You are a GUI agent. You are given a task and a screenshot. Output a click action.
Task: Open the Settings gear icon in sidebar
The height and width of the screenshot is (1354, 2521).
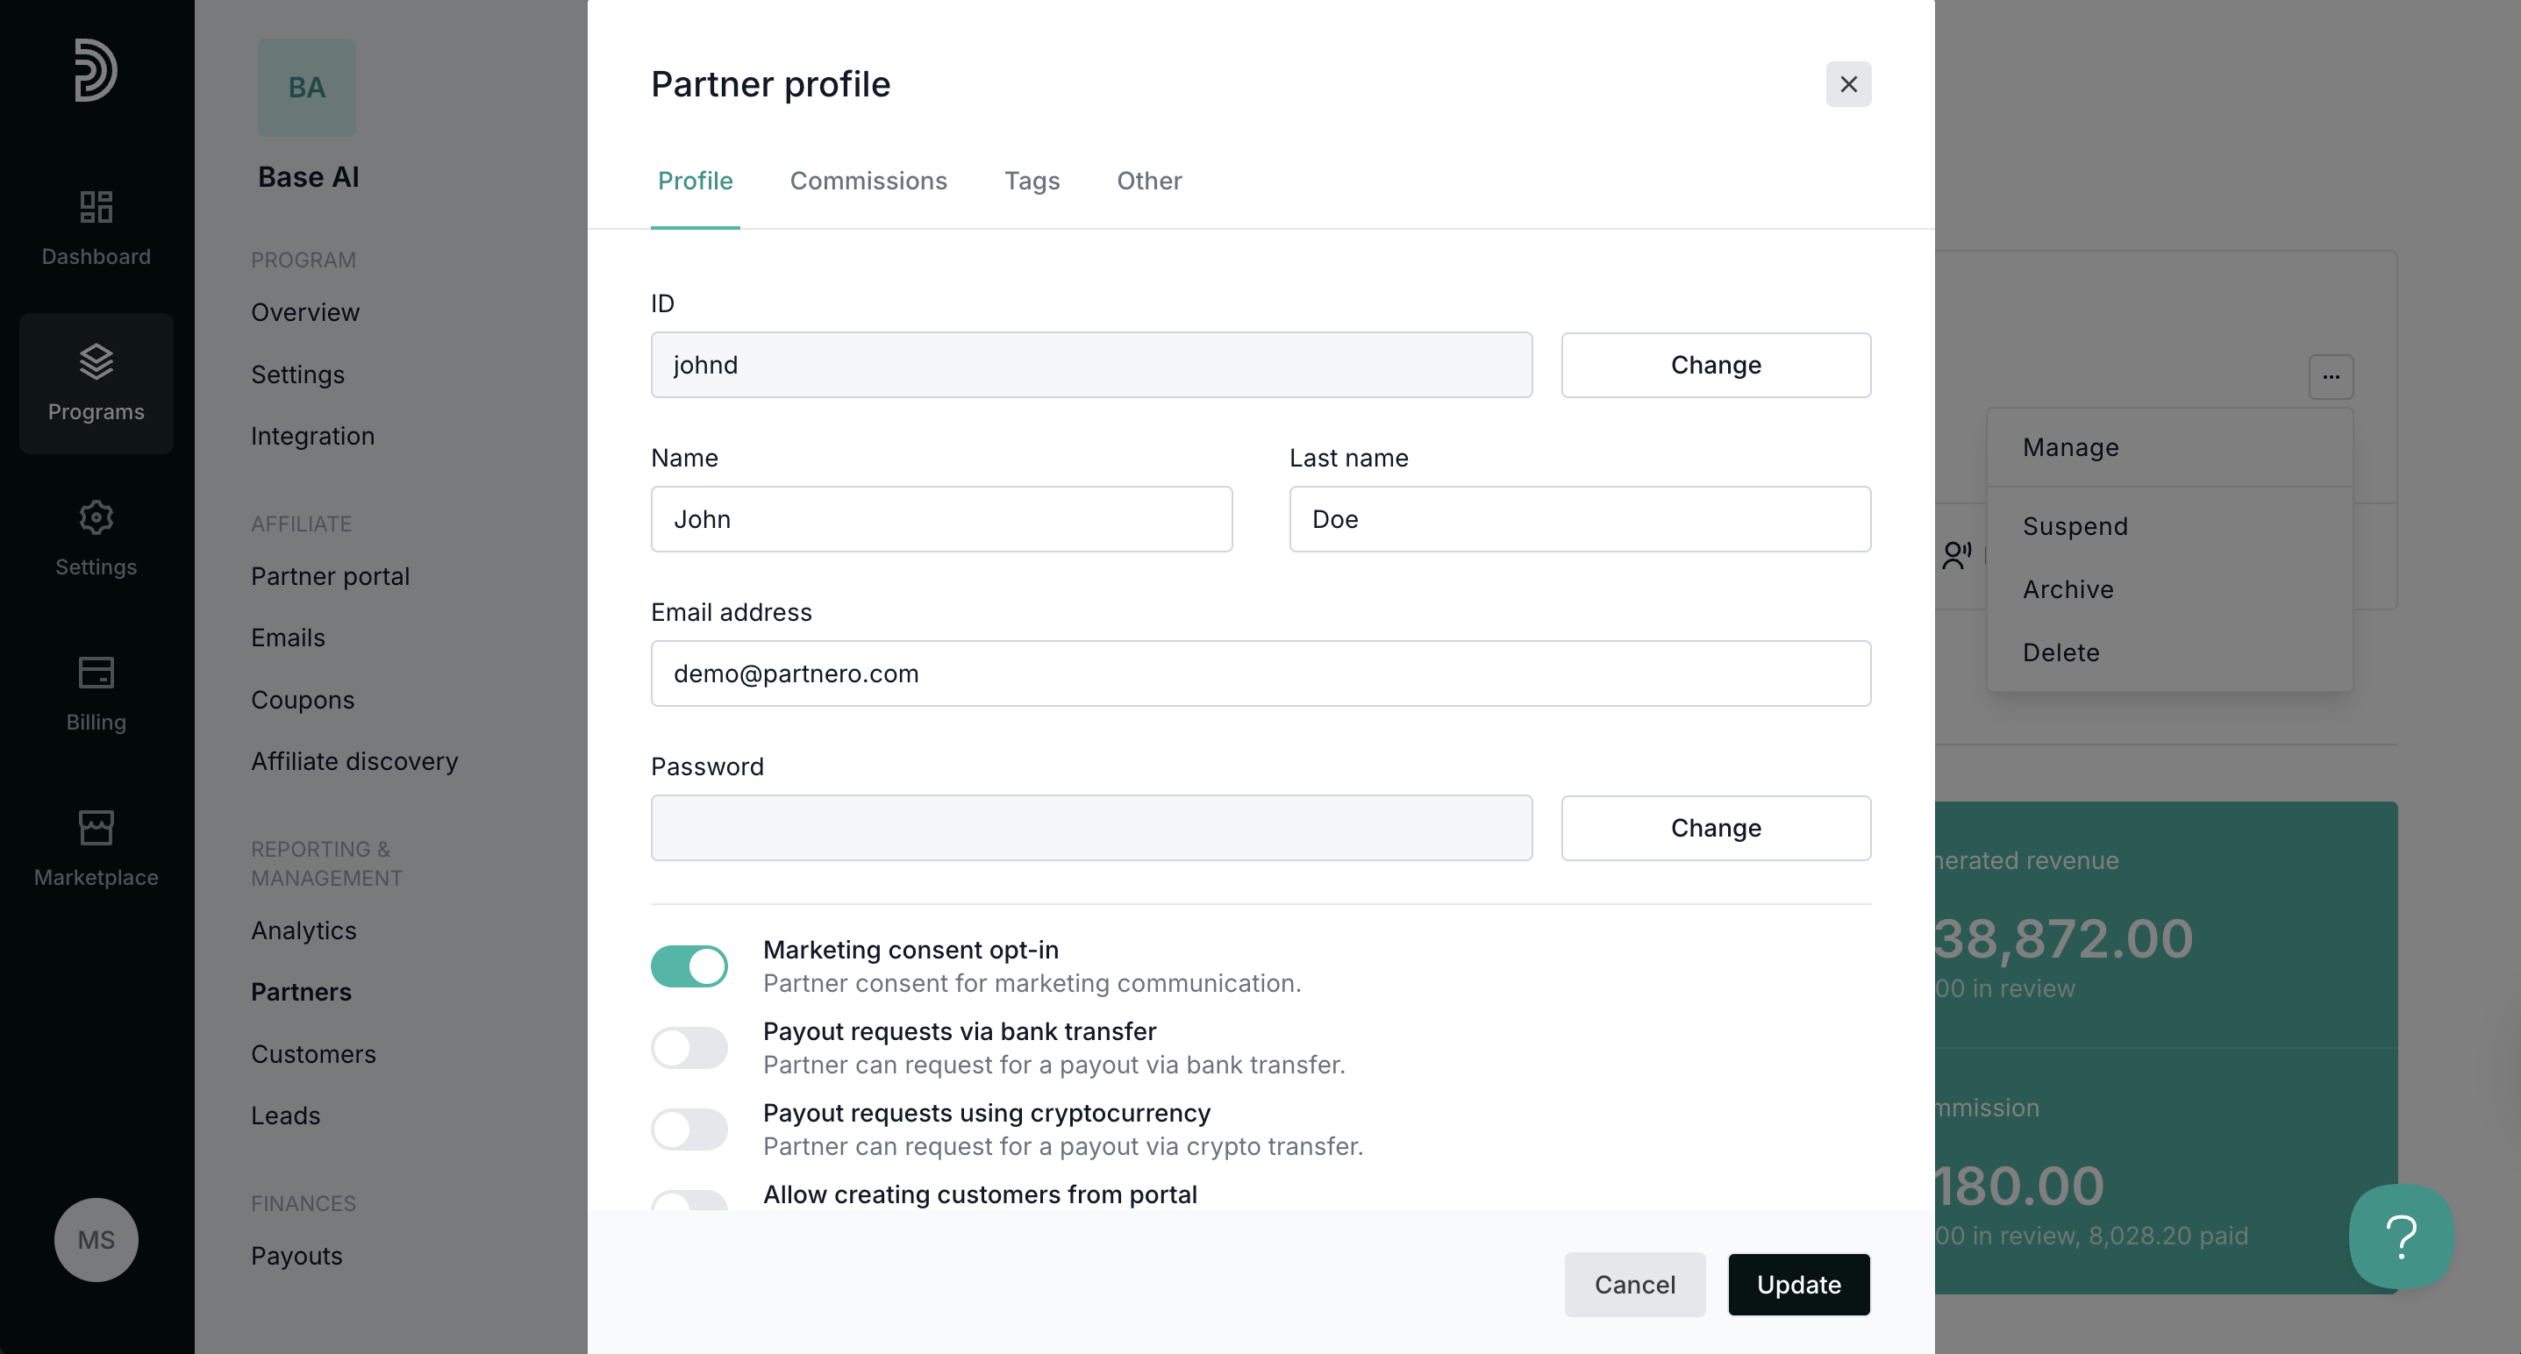[x=96, y=517]
